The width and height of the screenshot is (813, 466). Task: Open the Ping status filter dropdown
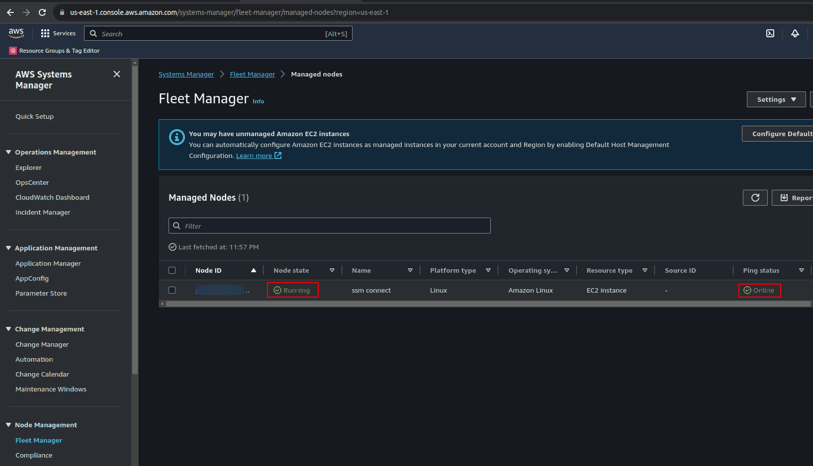pyautogui.click(x=802, y=270)
